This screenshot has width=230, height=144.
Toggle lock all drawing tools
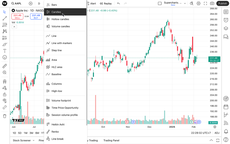(x=5, y=94)
